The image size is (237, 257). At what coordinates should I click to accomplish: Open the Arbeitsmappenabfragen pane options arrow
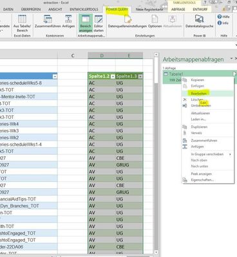tap(231, 58)
